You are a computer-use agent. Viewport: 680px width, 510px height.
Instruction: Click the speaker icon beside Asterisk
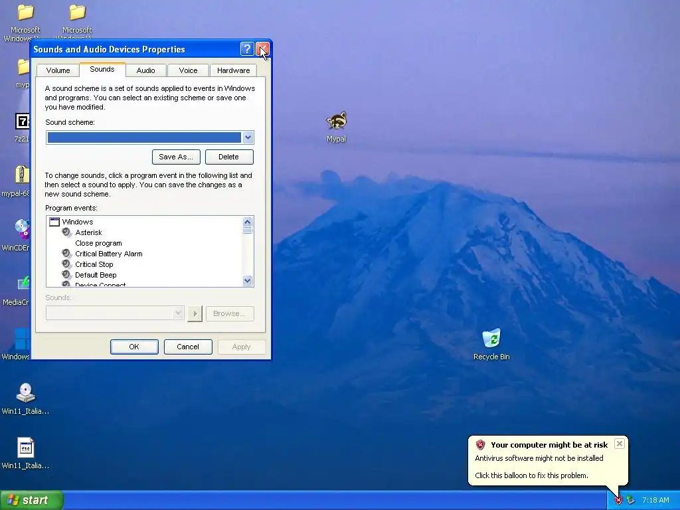tap(66, 232)
